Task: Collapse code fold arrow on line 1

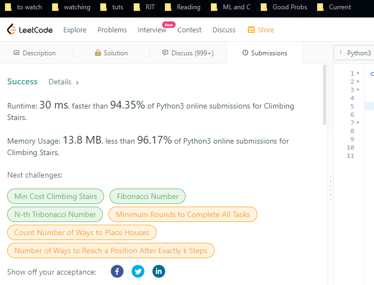Action: pyautogui.click(x=358, y=73)
